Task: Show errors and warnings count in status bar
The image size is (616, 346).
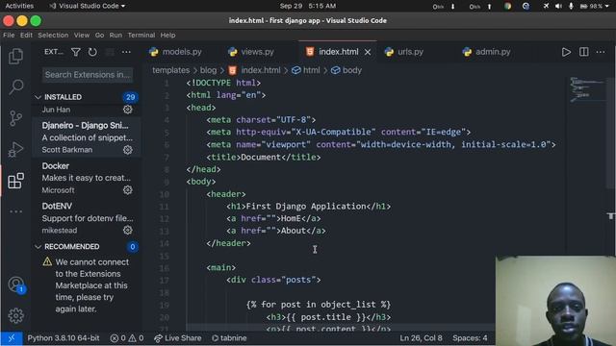Action: coord(127,338)
